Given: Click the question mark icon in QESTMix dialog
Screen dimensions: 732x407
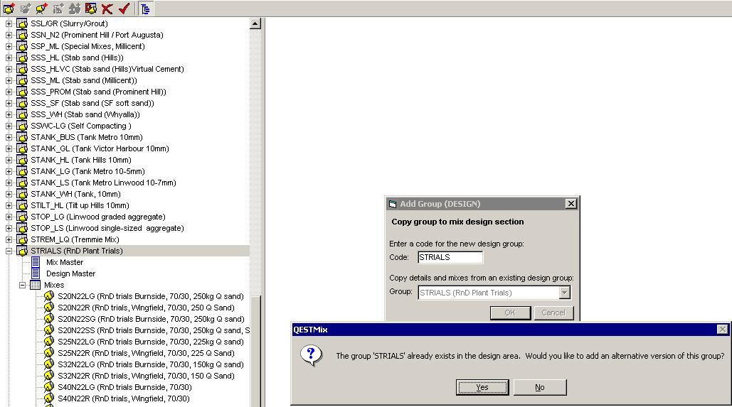Looking at the screenshot, I should click(x=311, y=355).
